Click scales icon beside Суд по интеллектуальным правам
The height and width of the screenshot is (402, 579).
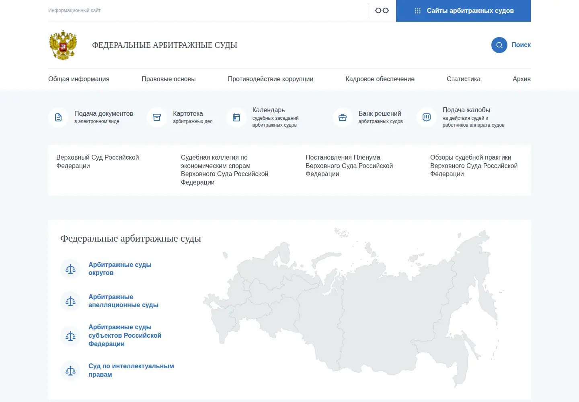70,371
